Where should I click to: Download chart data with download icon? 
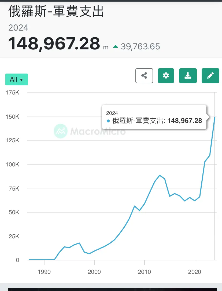188,76
